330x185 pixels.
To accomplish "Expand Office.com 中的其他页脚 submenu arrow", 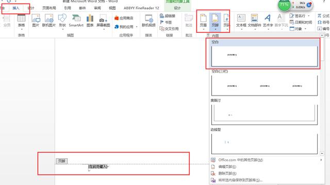I will pos(321,160).
